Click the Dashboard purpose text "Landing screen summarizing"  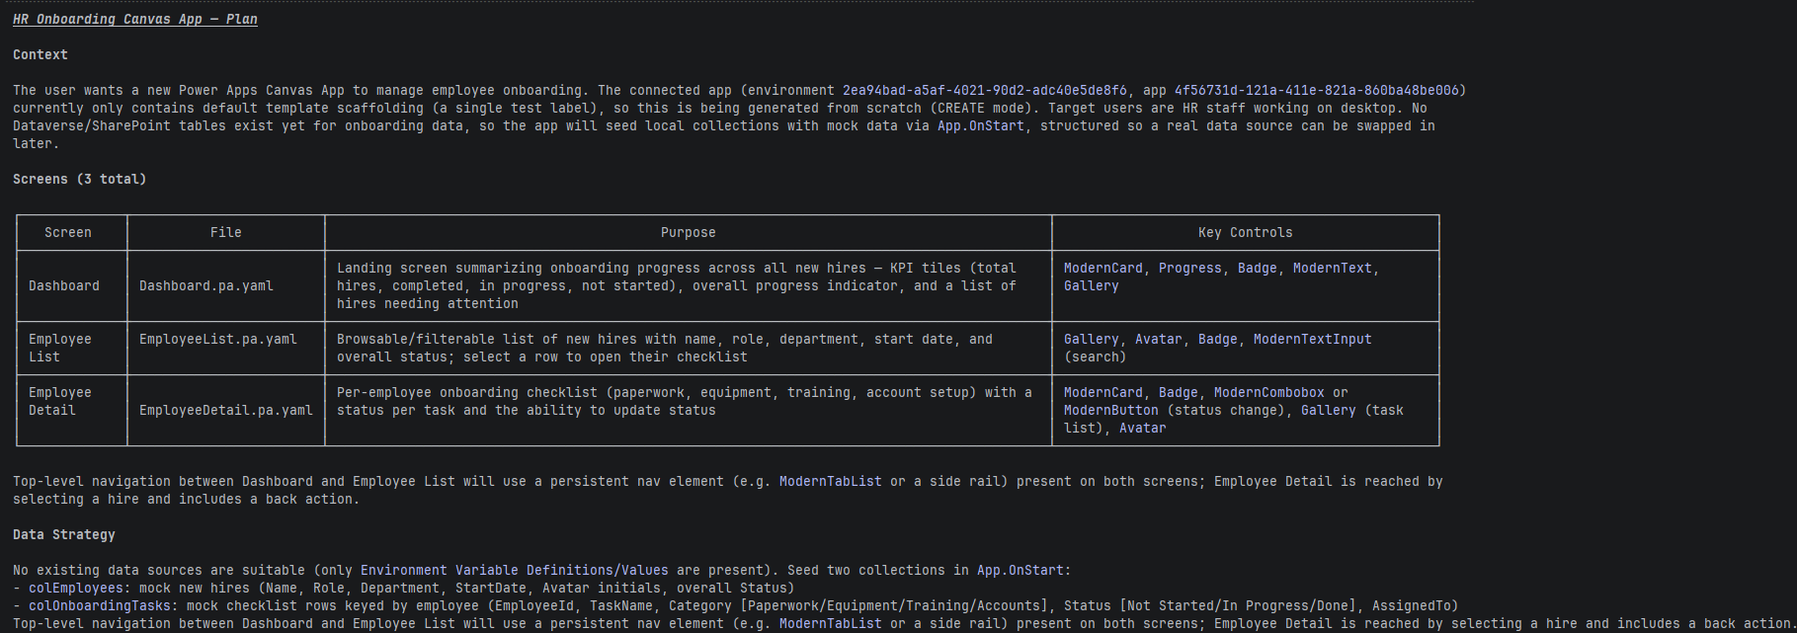[440, 268]
